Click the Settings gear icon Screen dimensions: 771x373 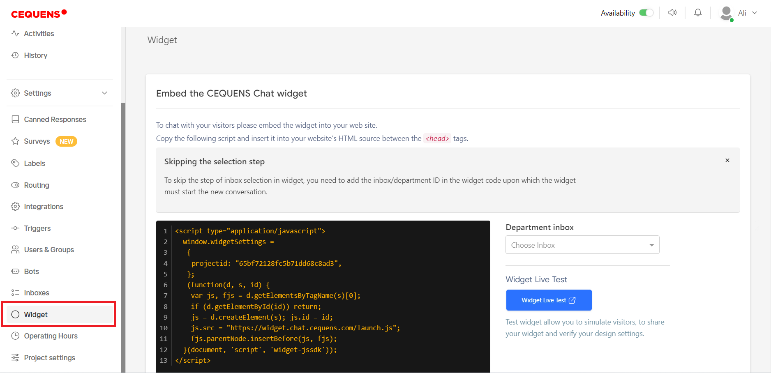click(x=15, y=93)
